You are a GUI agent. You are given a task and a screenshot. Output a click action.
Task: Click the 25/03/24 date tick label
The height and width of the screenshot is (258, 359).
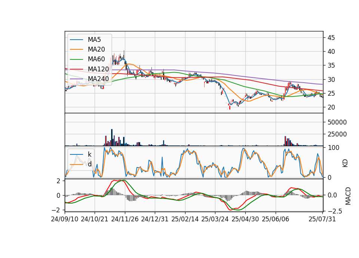coord(215,219)
